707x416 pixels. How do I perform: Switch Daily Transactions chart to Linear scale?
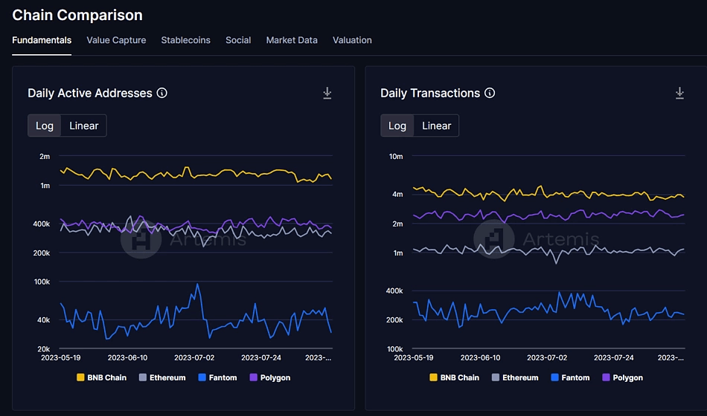(x=436, y=126)
